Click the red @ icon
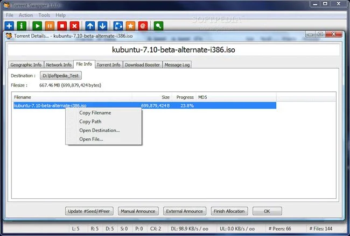 click(143, 26)
